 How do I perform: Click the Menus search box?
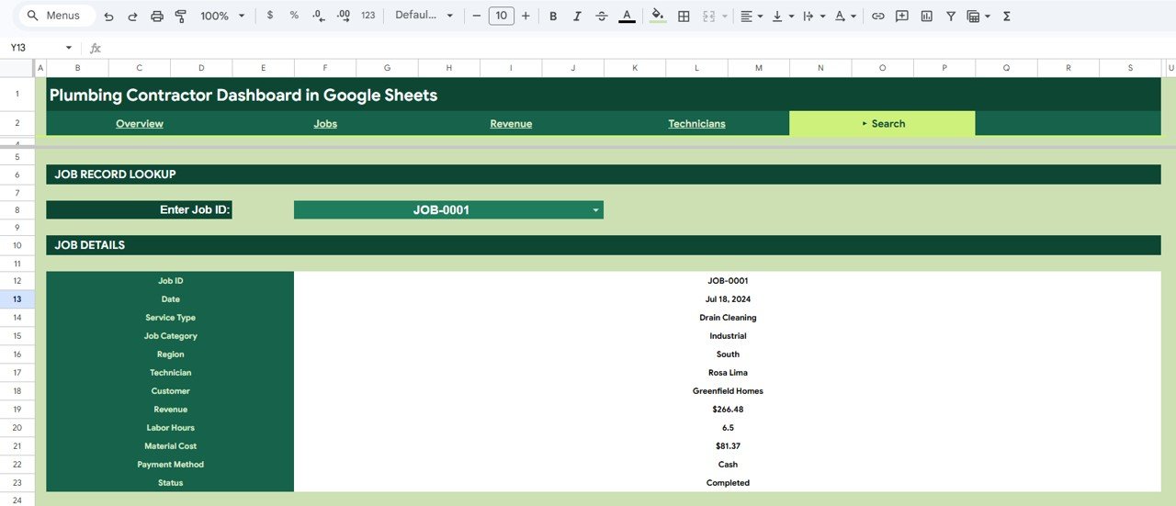pyautogui.click(x=56, y=16)
